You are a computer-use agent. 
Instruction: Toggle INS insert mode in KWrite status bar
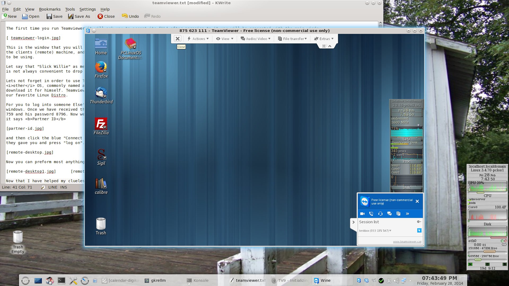(64, 187)
